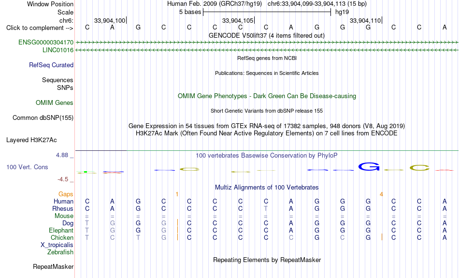Click the orange gap count 1 in Gaps row
Screen dimensions: 459x278
pos(177,194)
